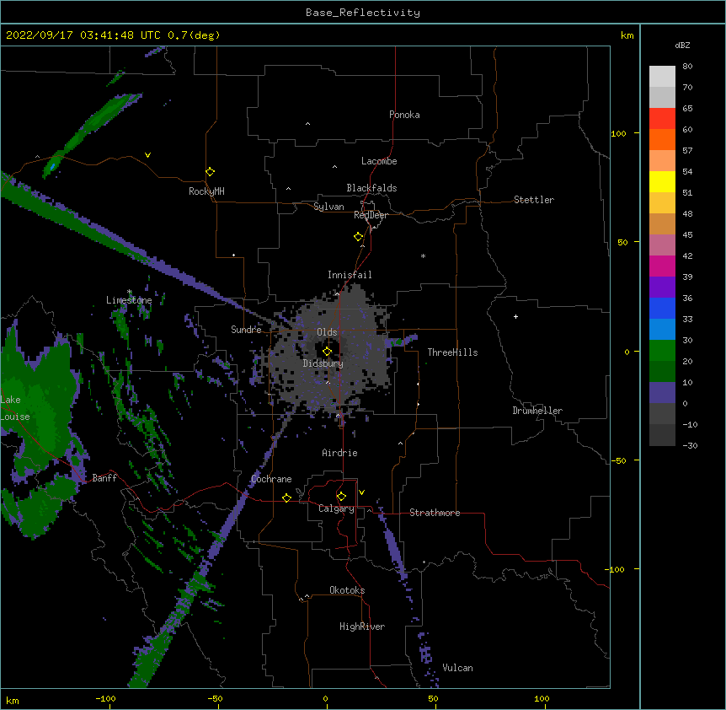Select the white caret marker west of Lacombe
The image size is (726, 710).
334,166
